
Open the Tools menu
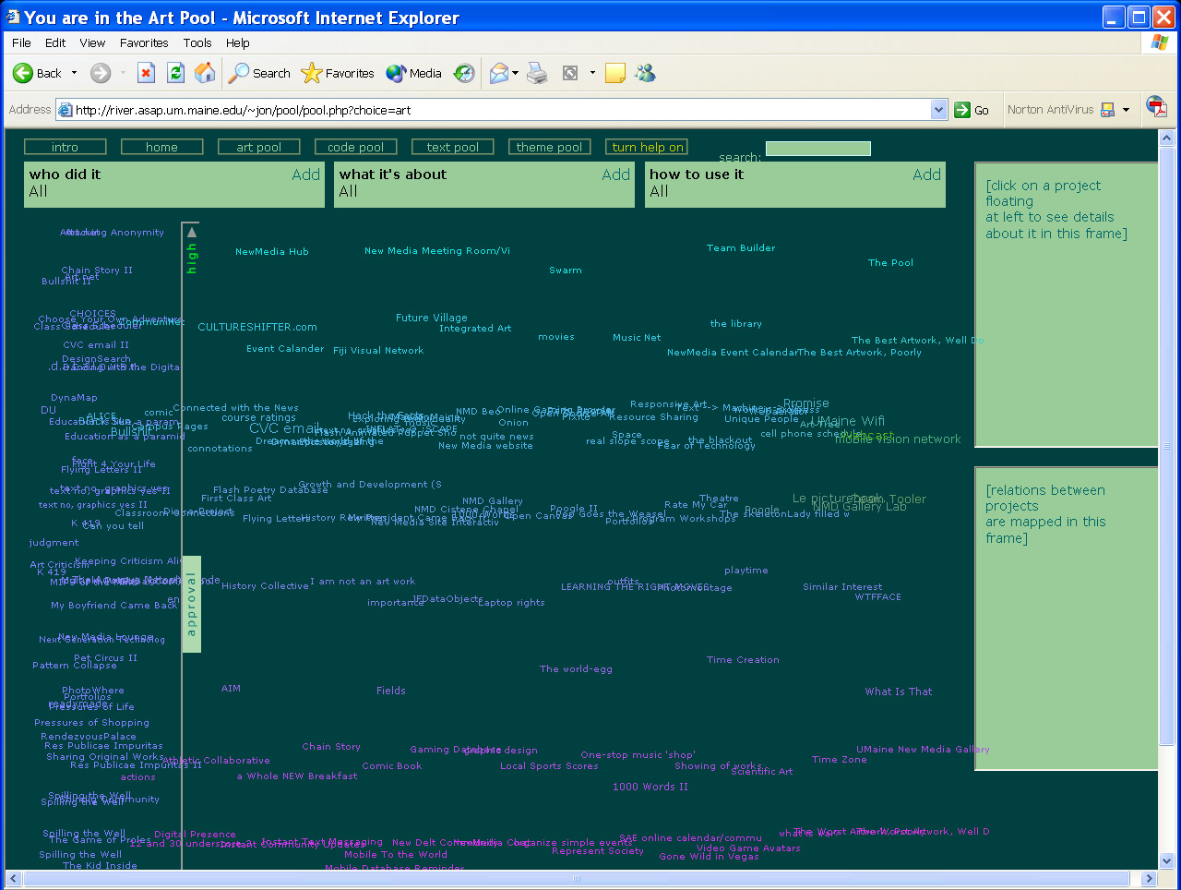197,42
